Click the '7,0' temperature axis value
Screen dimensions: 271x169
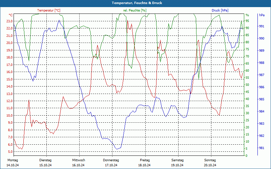(x=10, y=137)
